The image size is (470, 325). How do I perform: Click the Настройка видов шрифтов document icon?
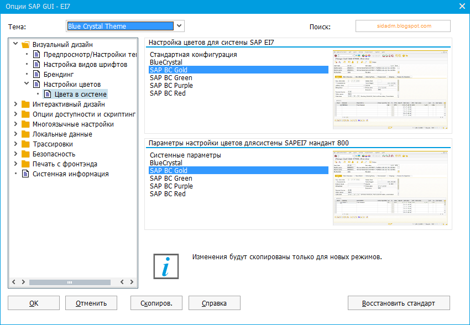coord(36,65)
